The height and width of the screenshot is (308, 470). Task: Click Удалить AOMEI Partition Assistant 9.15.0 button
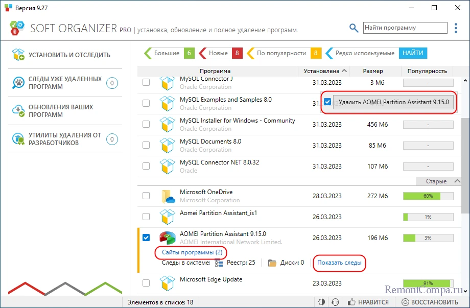(x=393, y=102)
